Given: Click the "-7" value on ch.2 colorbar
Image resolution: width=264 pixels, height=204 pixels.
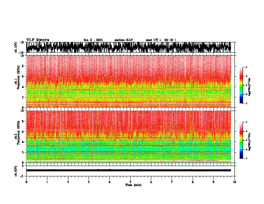Looking at the screenshot, I should click(246, 158).
